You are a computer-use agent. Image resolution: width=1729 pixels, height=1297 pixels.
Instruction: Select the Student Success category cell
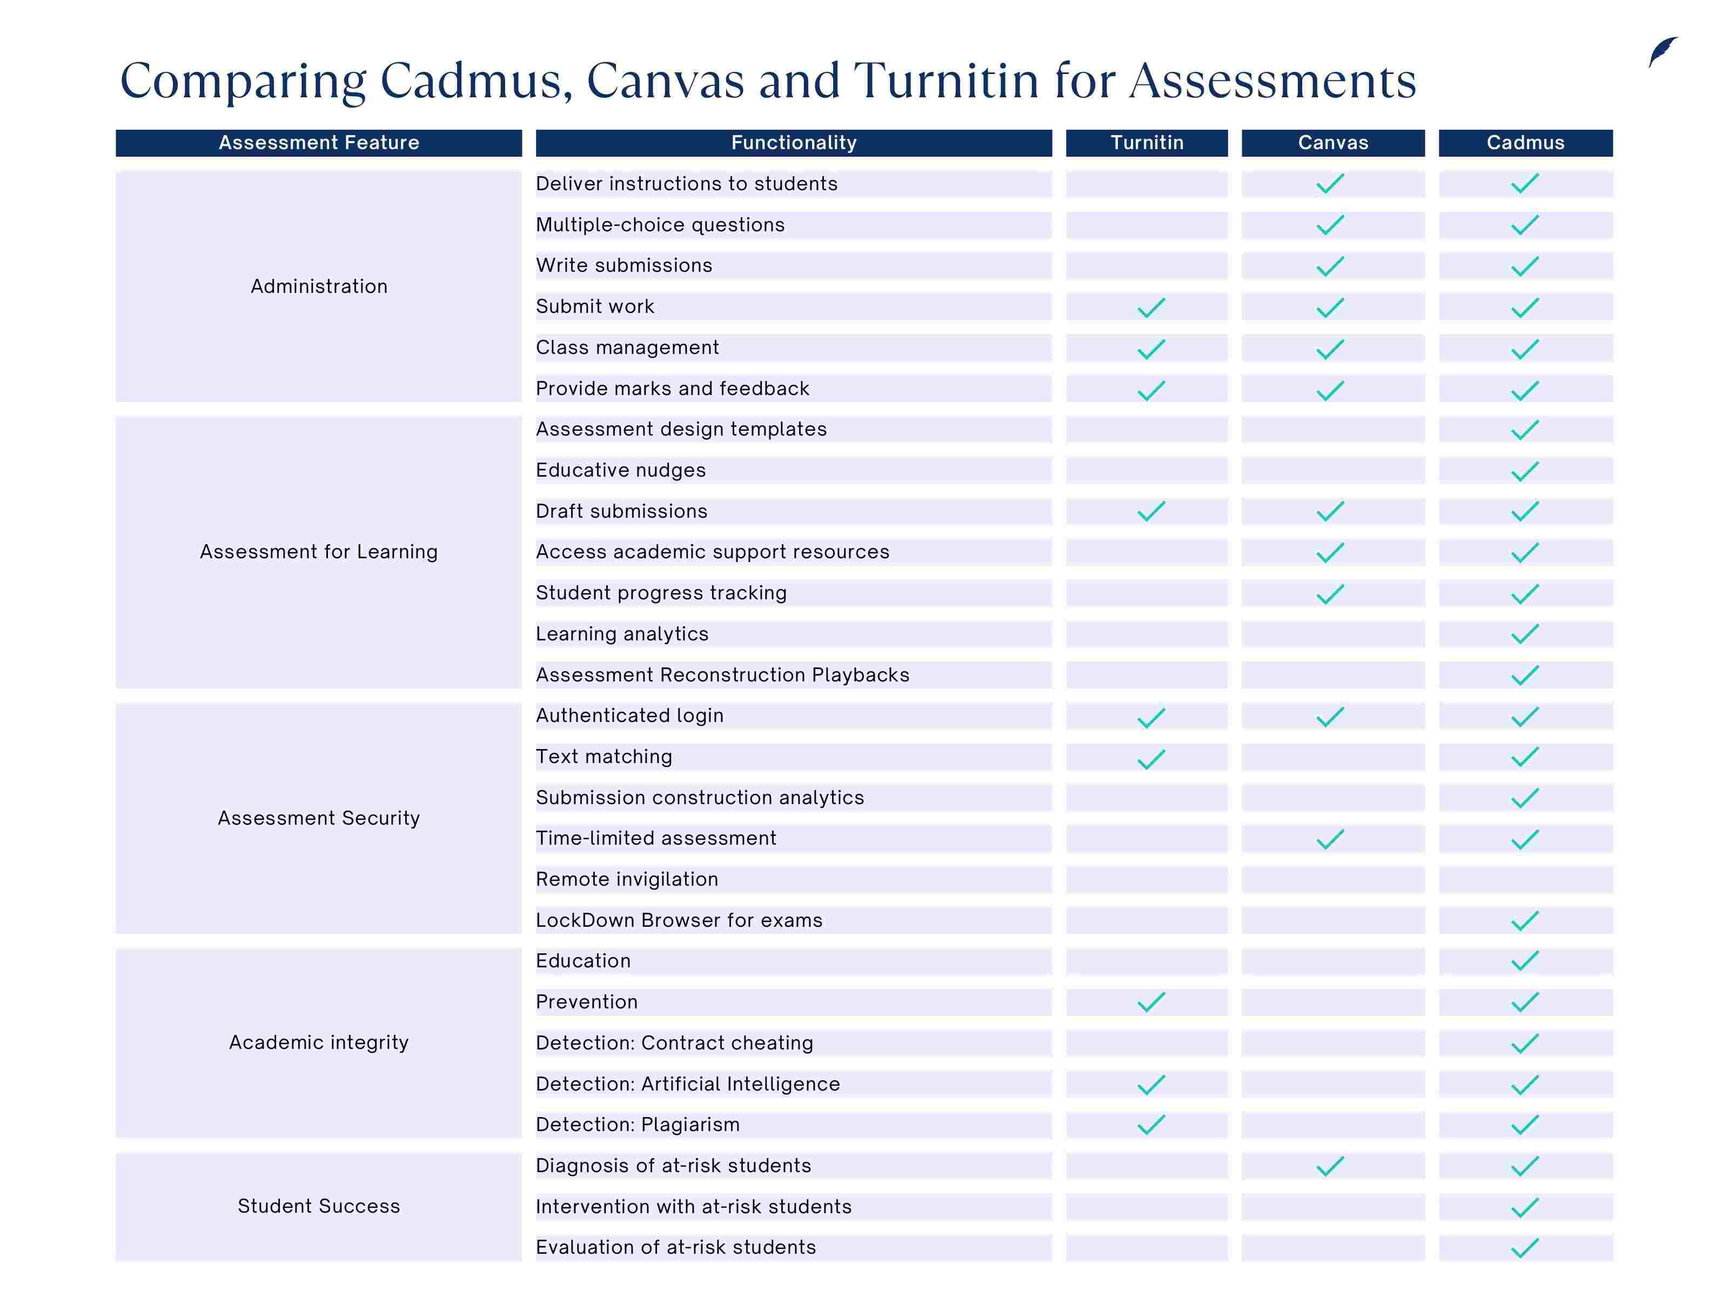(x=319, y=1207)
